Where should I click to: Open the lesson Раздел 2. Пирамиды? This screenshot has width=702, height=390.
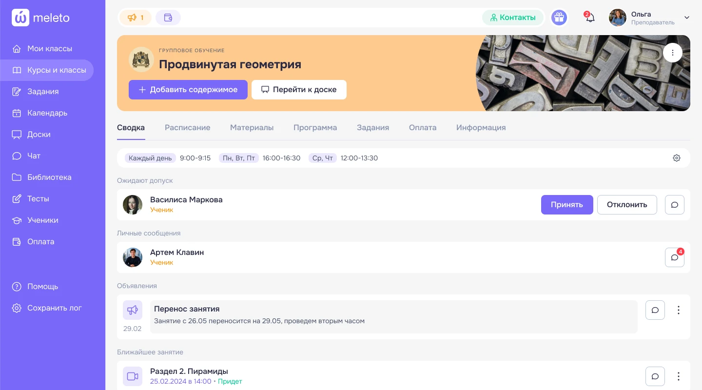189,371
